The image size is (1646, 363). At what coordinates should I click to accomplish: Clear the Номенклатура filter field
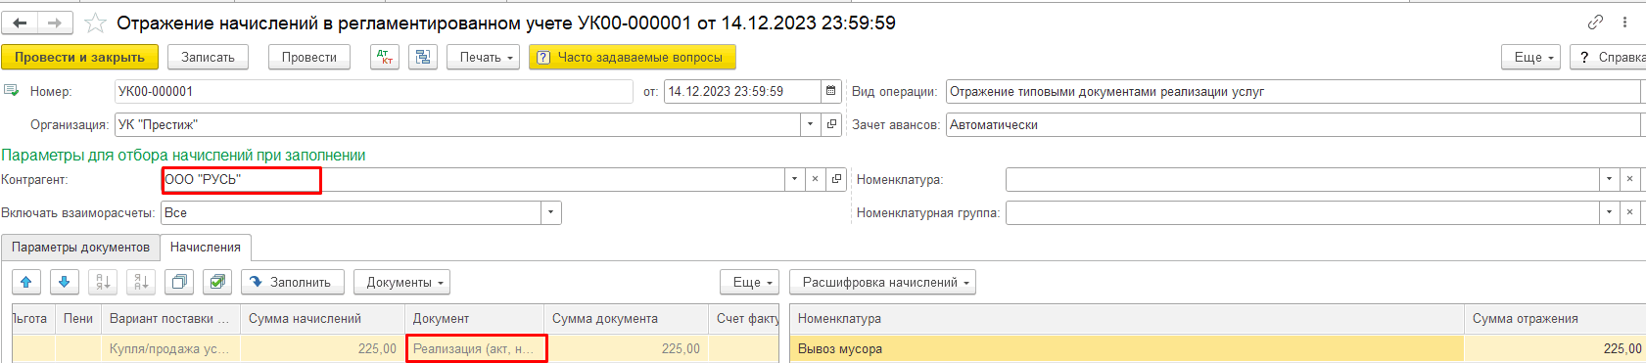point(1629,179)
